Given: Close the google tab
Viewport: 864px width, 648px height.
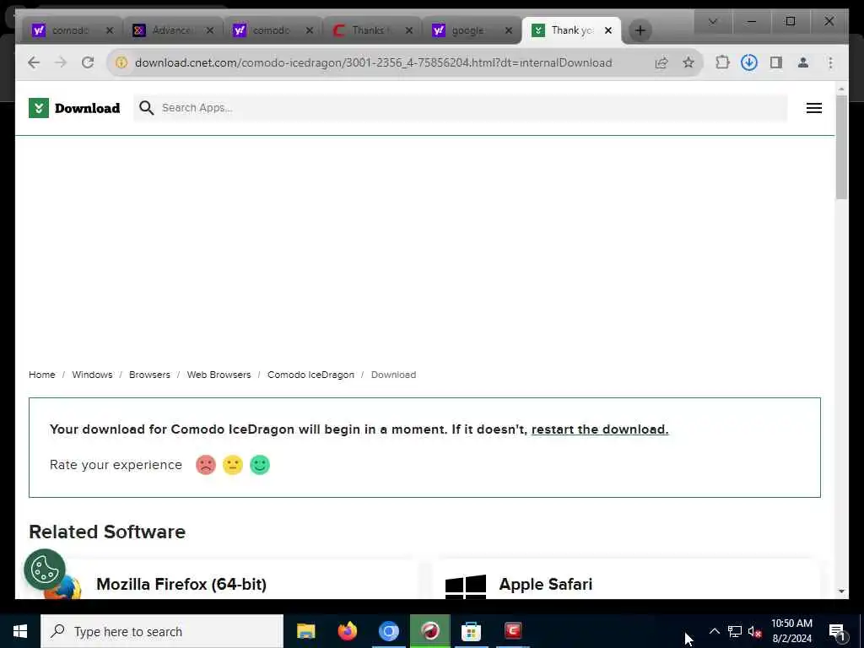Looking at the screenshot, I should click(x=509, y=30).
